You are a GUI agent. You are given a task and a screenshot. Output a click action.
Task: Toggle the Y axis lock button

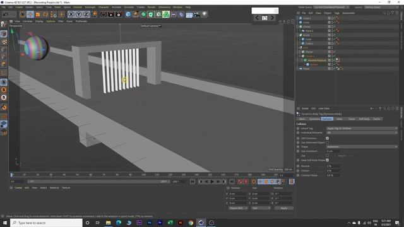[x=78, y=15]
